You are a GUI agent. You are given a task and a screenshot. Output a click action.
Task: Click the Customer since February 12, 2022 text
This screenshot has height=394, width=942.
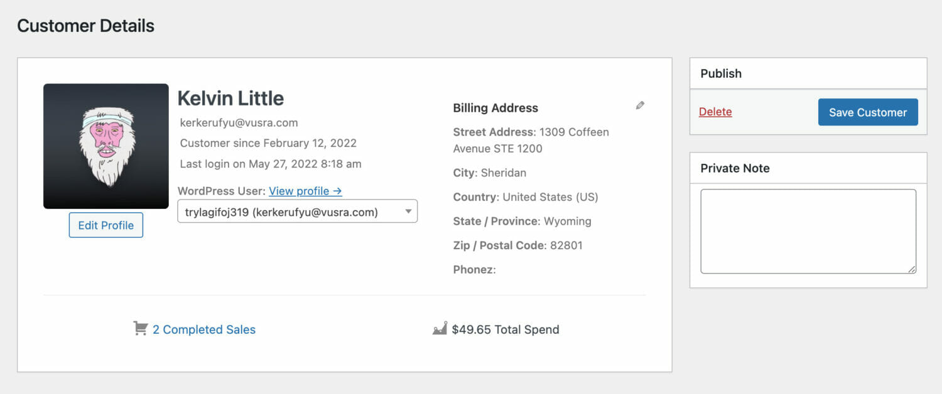(x=268, y=143)
